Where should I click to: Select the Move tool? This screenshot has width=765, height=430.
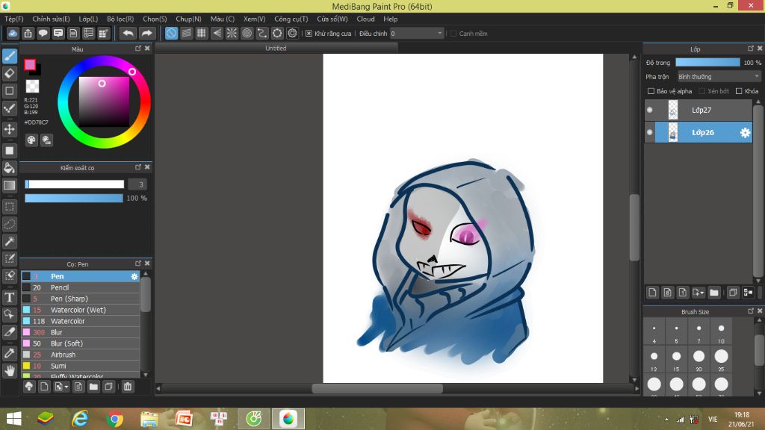[10, 129]
